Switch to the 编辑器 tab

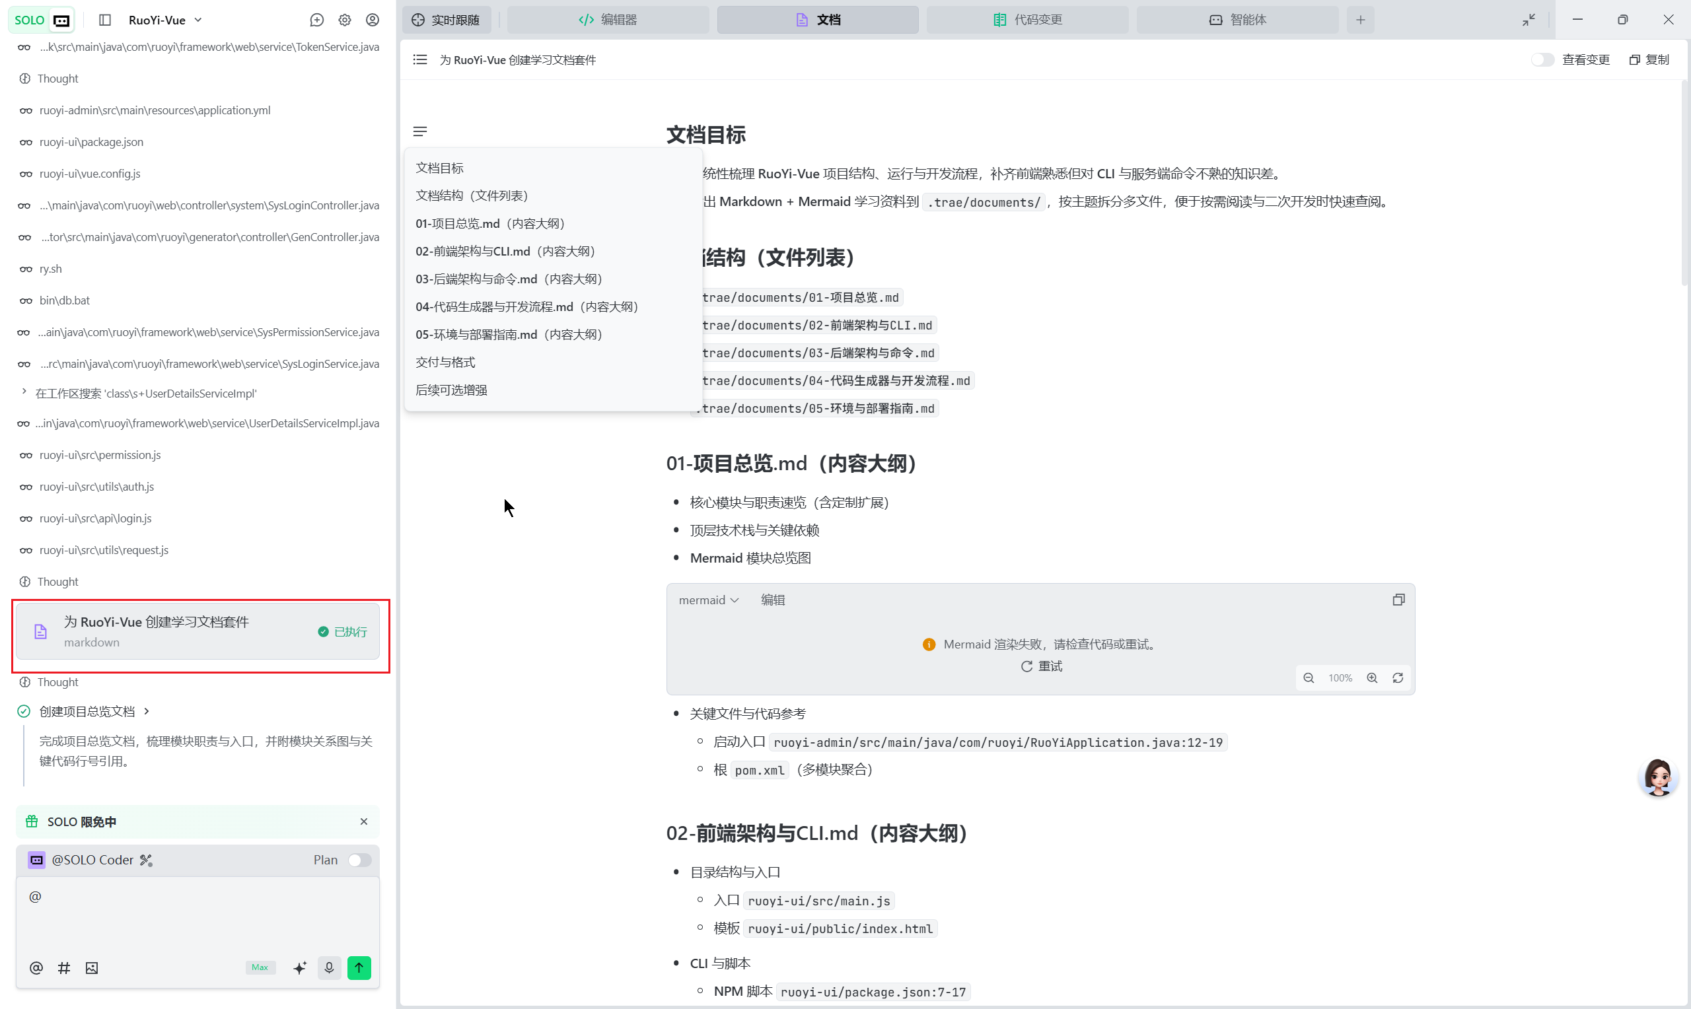(x=608, y=20)
